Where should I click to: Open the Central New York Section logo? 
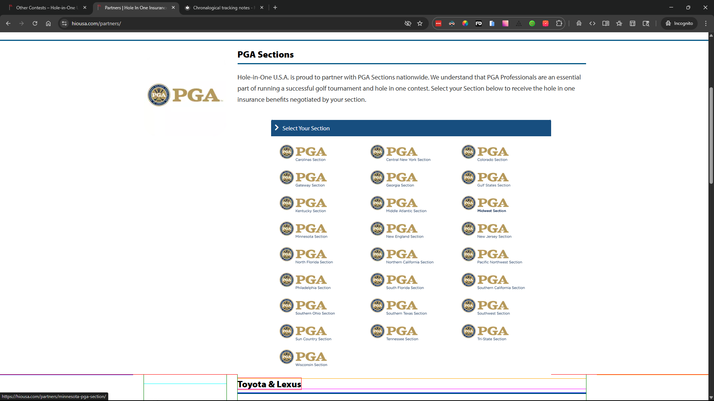[401, 153]
